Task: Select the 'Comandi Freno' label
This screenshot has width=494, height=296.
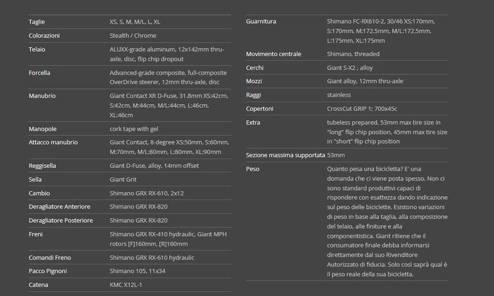Action: tap(50, 258)
